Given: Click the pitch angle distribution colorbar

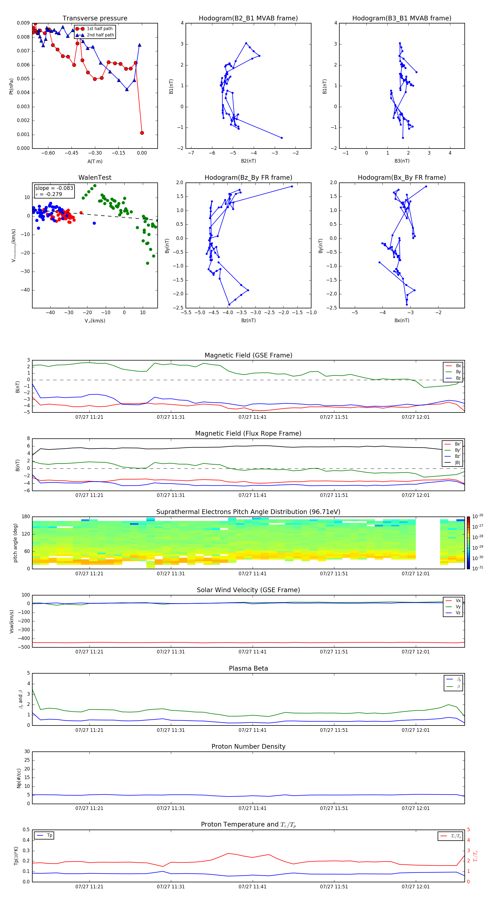Looking at the screenshot, I should (468, 543).
